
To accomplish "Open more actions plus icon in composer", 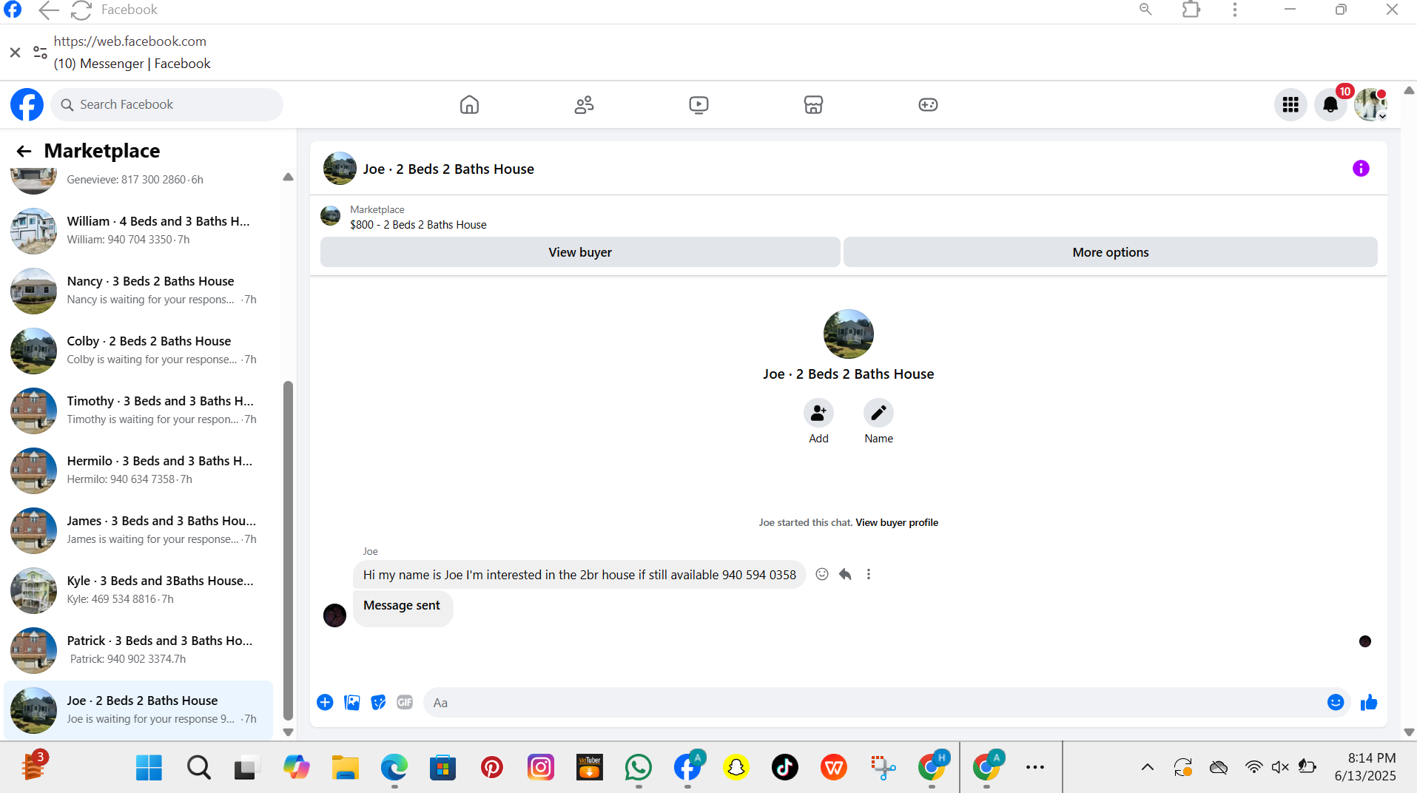I will click(325, 702).
